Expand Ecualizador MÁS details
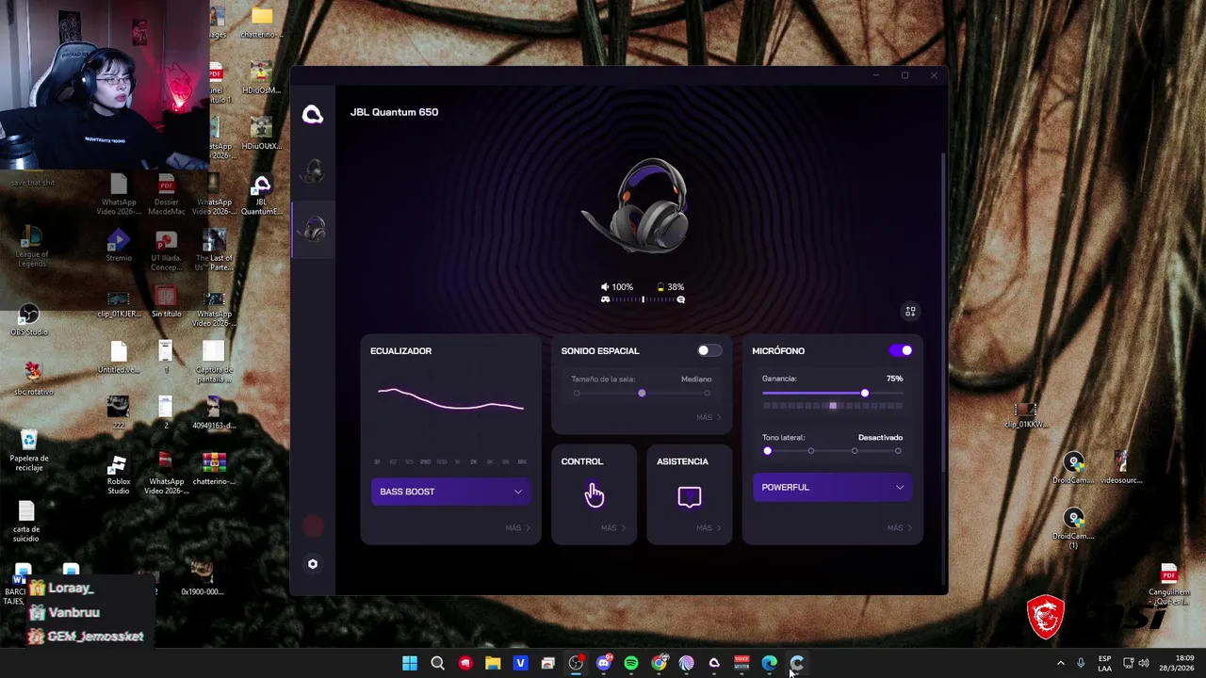This screenshot has height=678, width=1206. [x=517, y=527]
